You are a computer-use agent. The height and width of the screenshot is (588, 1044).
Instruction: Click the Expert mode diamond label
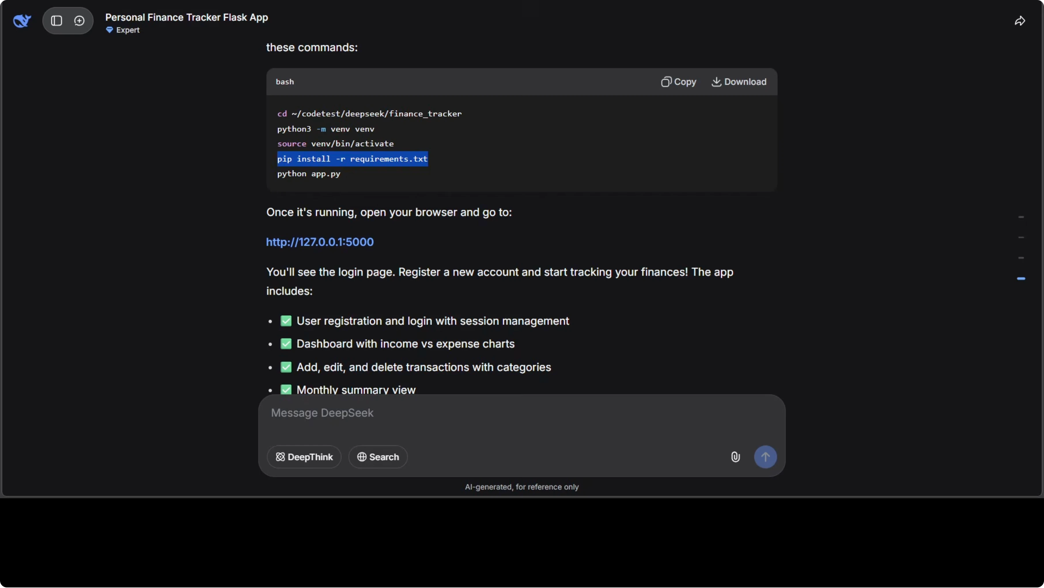pos(123,30)
